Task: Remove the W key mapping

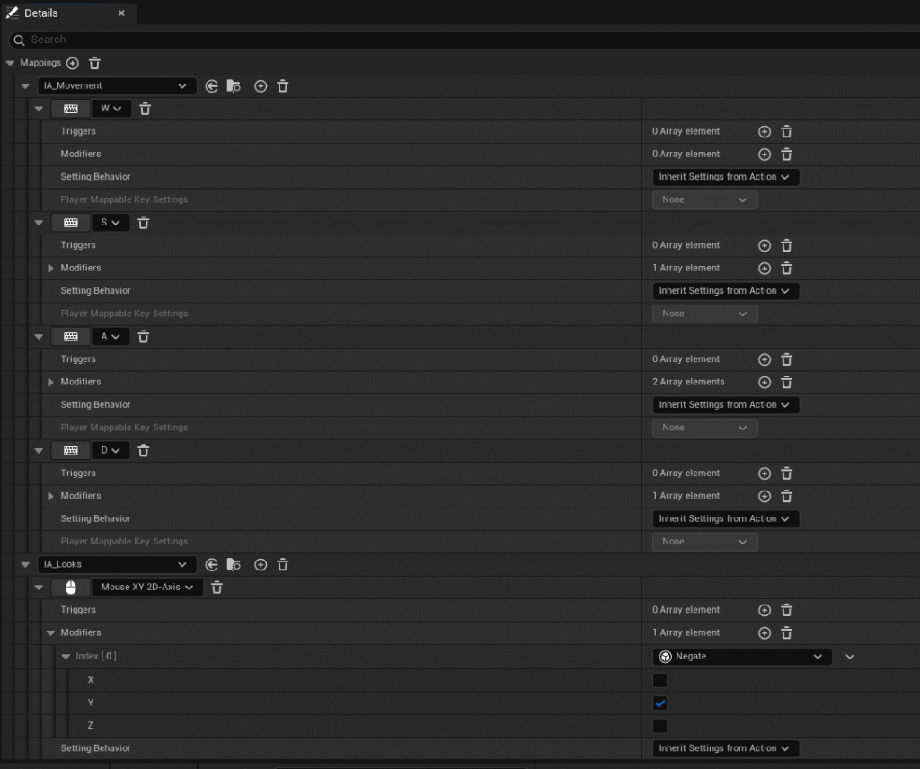Action: pyautogui.click(x=145, y=109)
